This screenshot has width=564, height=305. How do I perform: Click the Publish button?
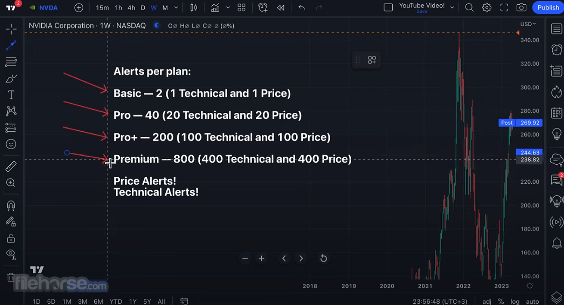coord(548,8)
